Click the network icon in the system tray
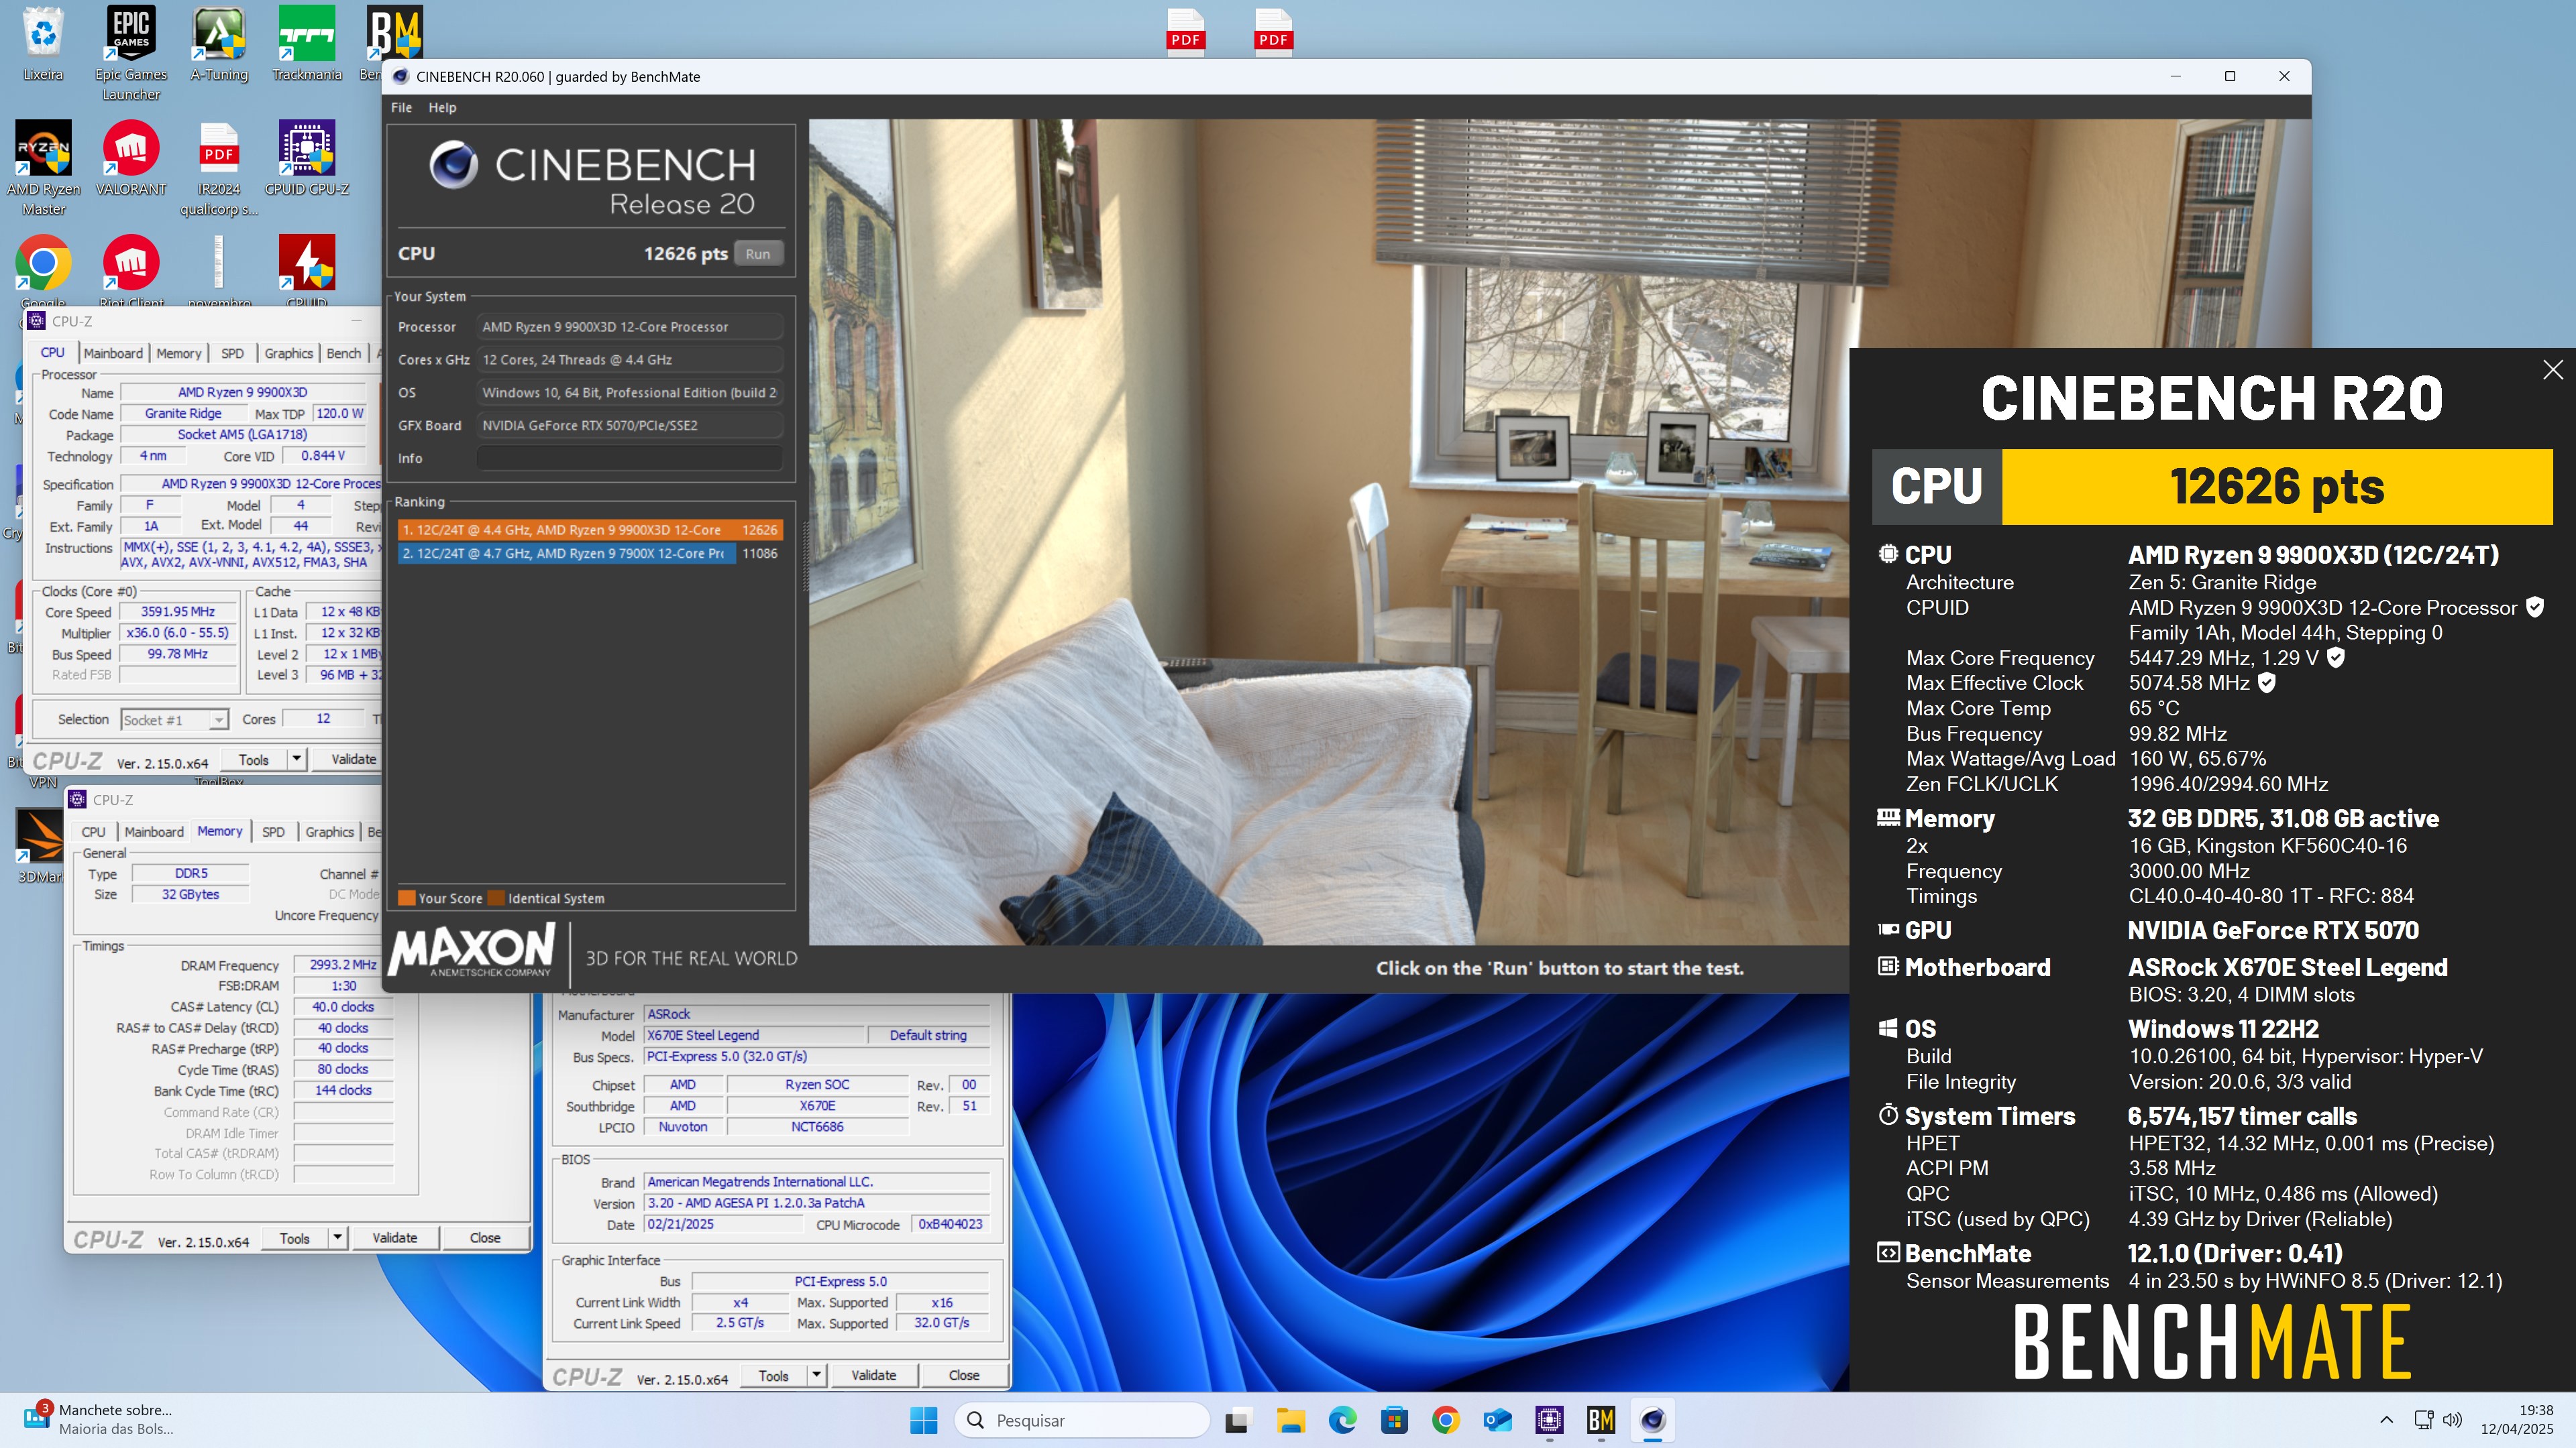The width and height of the screenshot is (2576, 1448). tap(2423, 1419)
